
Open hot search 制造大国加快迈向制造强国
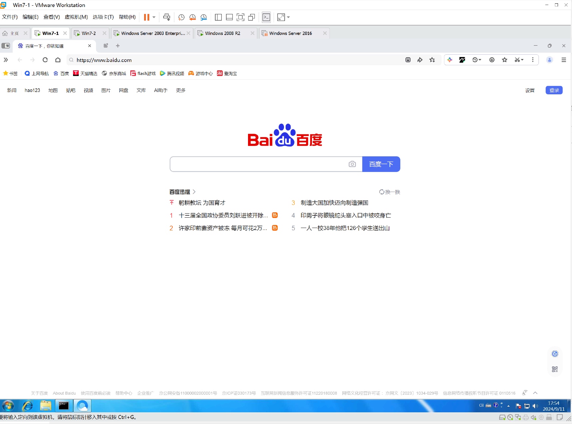pos(334,203)
